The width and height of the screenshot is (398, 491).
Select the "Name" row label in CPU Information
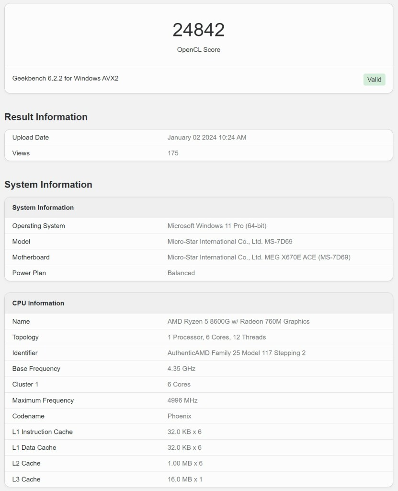21,321
